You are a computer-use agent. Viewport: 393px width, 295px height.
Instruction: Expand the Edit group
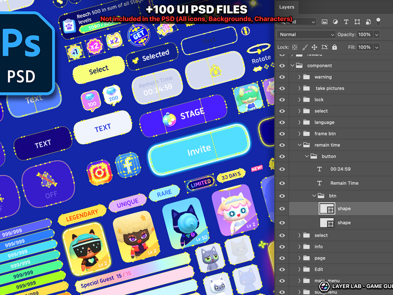299,269
